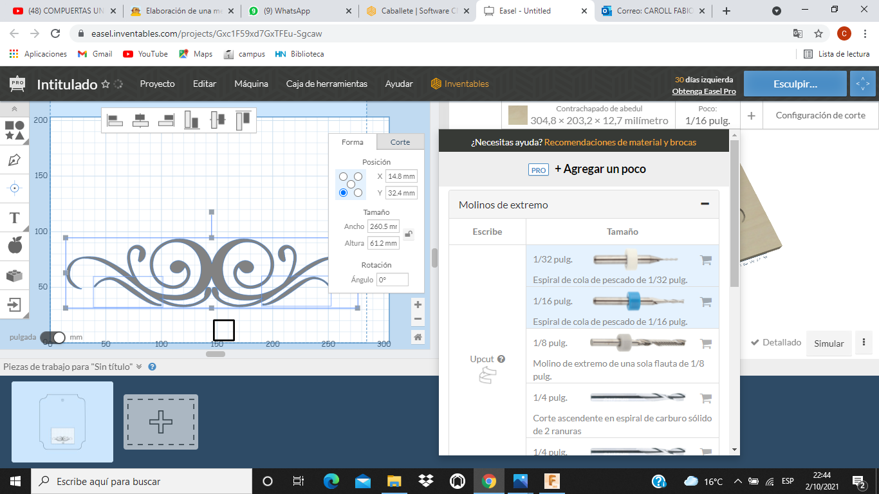This screenshot has height=494, width=879.
Task: Open the Máquina menu
Action: pyautogui.click(x=251, y=84)
